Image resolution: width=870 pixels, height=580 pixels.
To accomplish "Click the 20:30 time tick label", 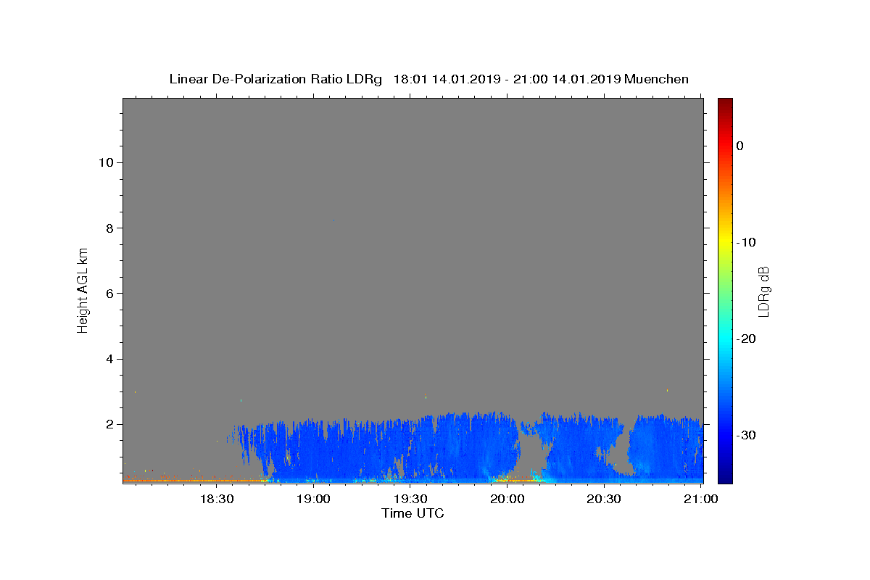I will tap(604, 500).
